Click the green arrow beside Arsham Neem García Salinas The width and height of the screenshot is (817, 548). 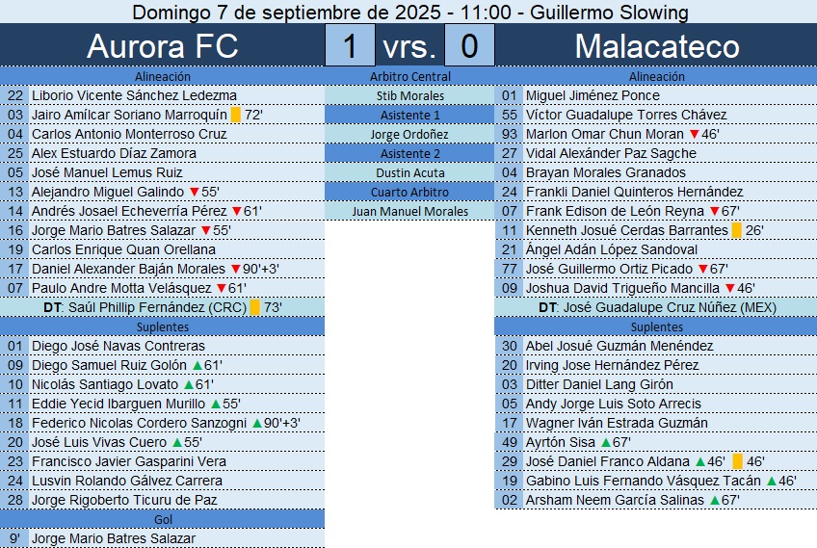pos(714,500)
